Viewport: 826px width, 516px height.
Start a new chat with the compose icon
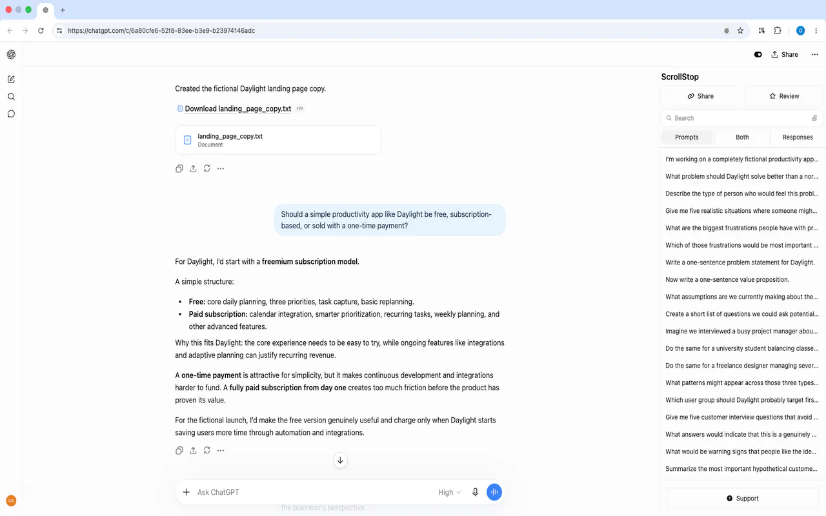tap(11, 79)
